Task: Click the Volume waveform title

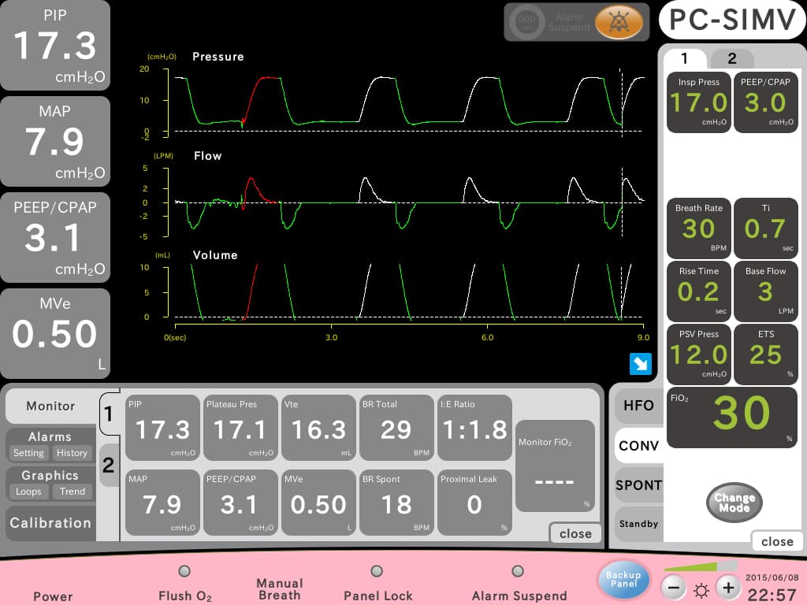Action: point(215,255)
